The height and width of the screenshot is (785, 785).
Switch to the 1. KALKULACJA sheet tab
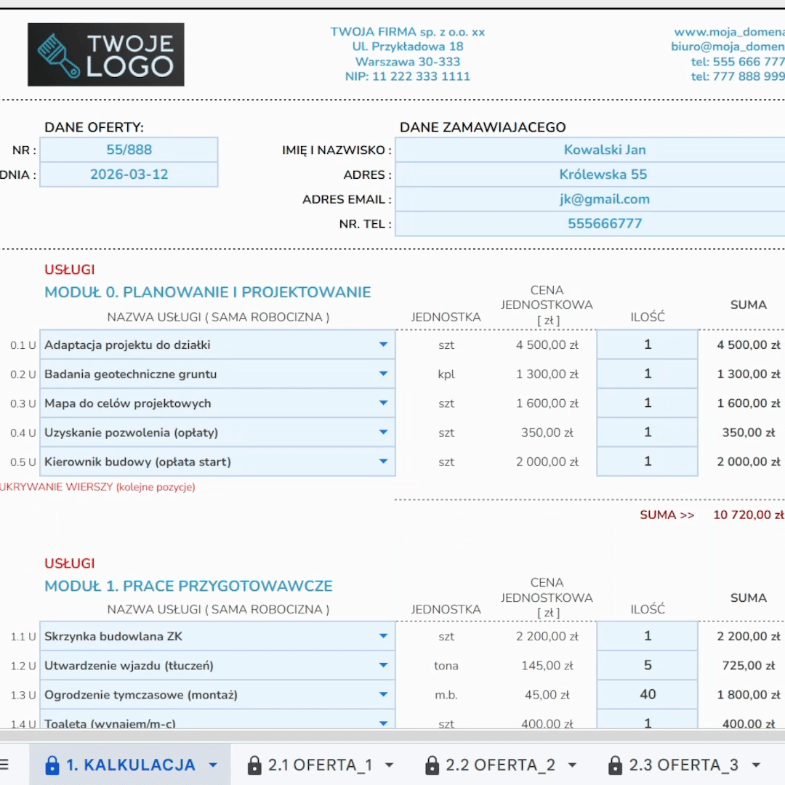(131, 765)
